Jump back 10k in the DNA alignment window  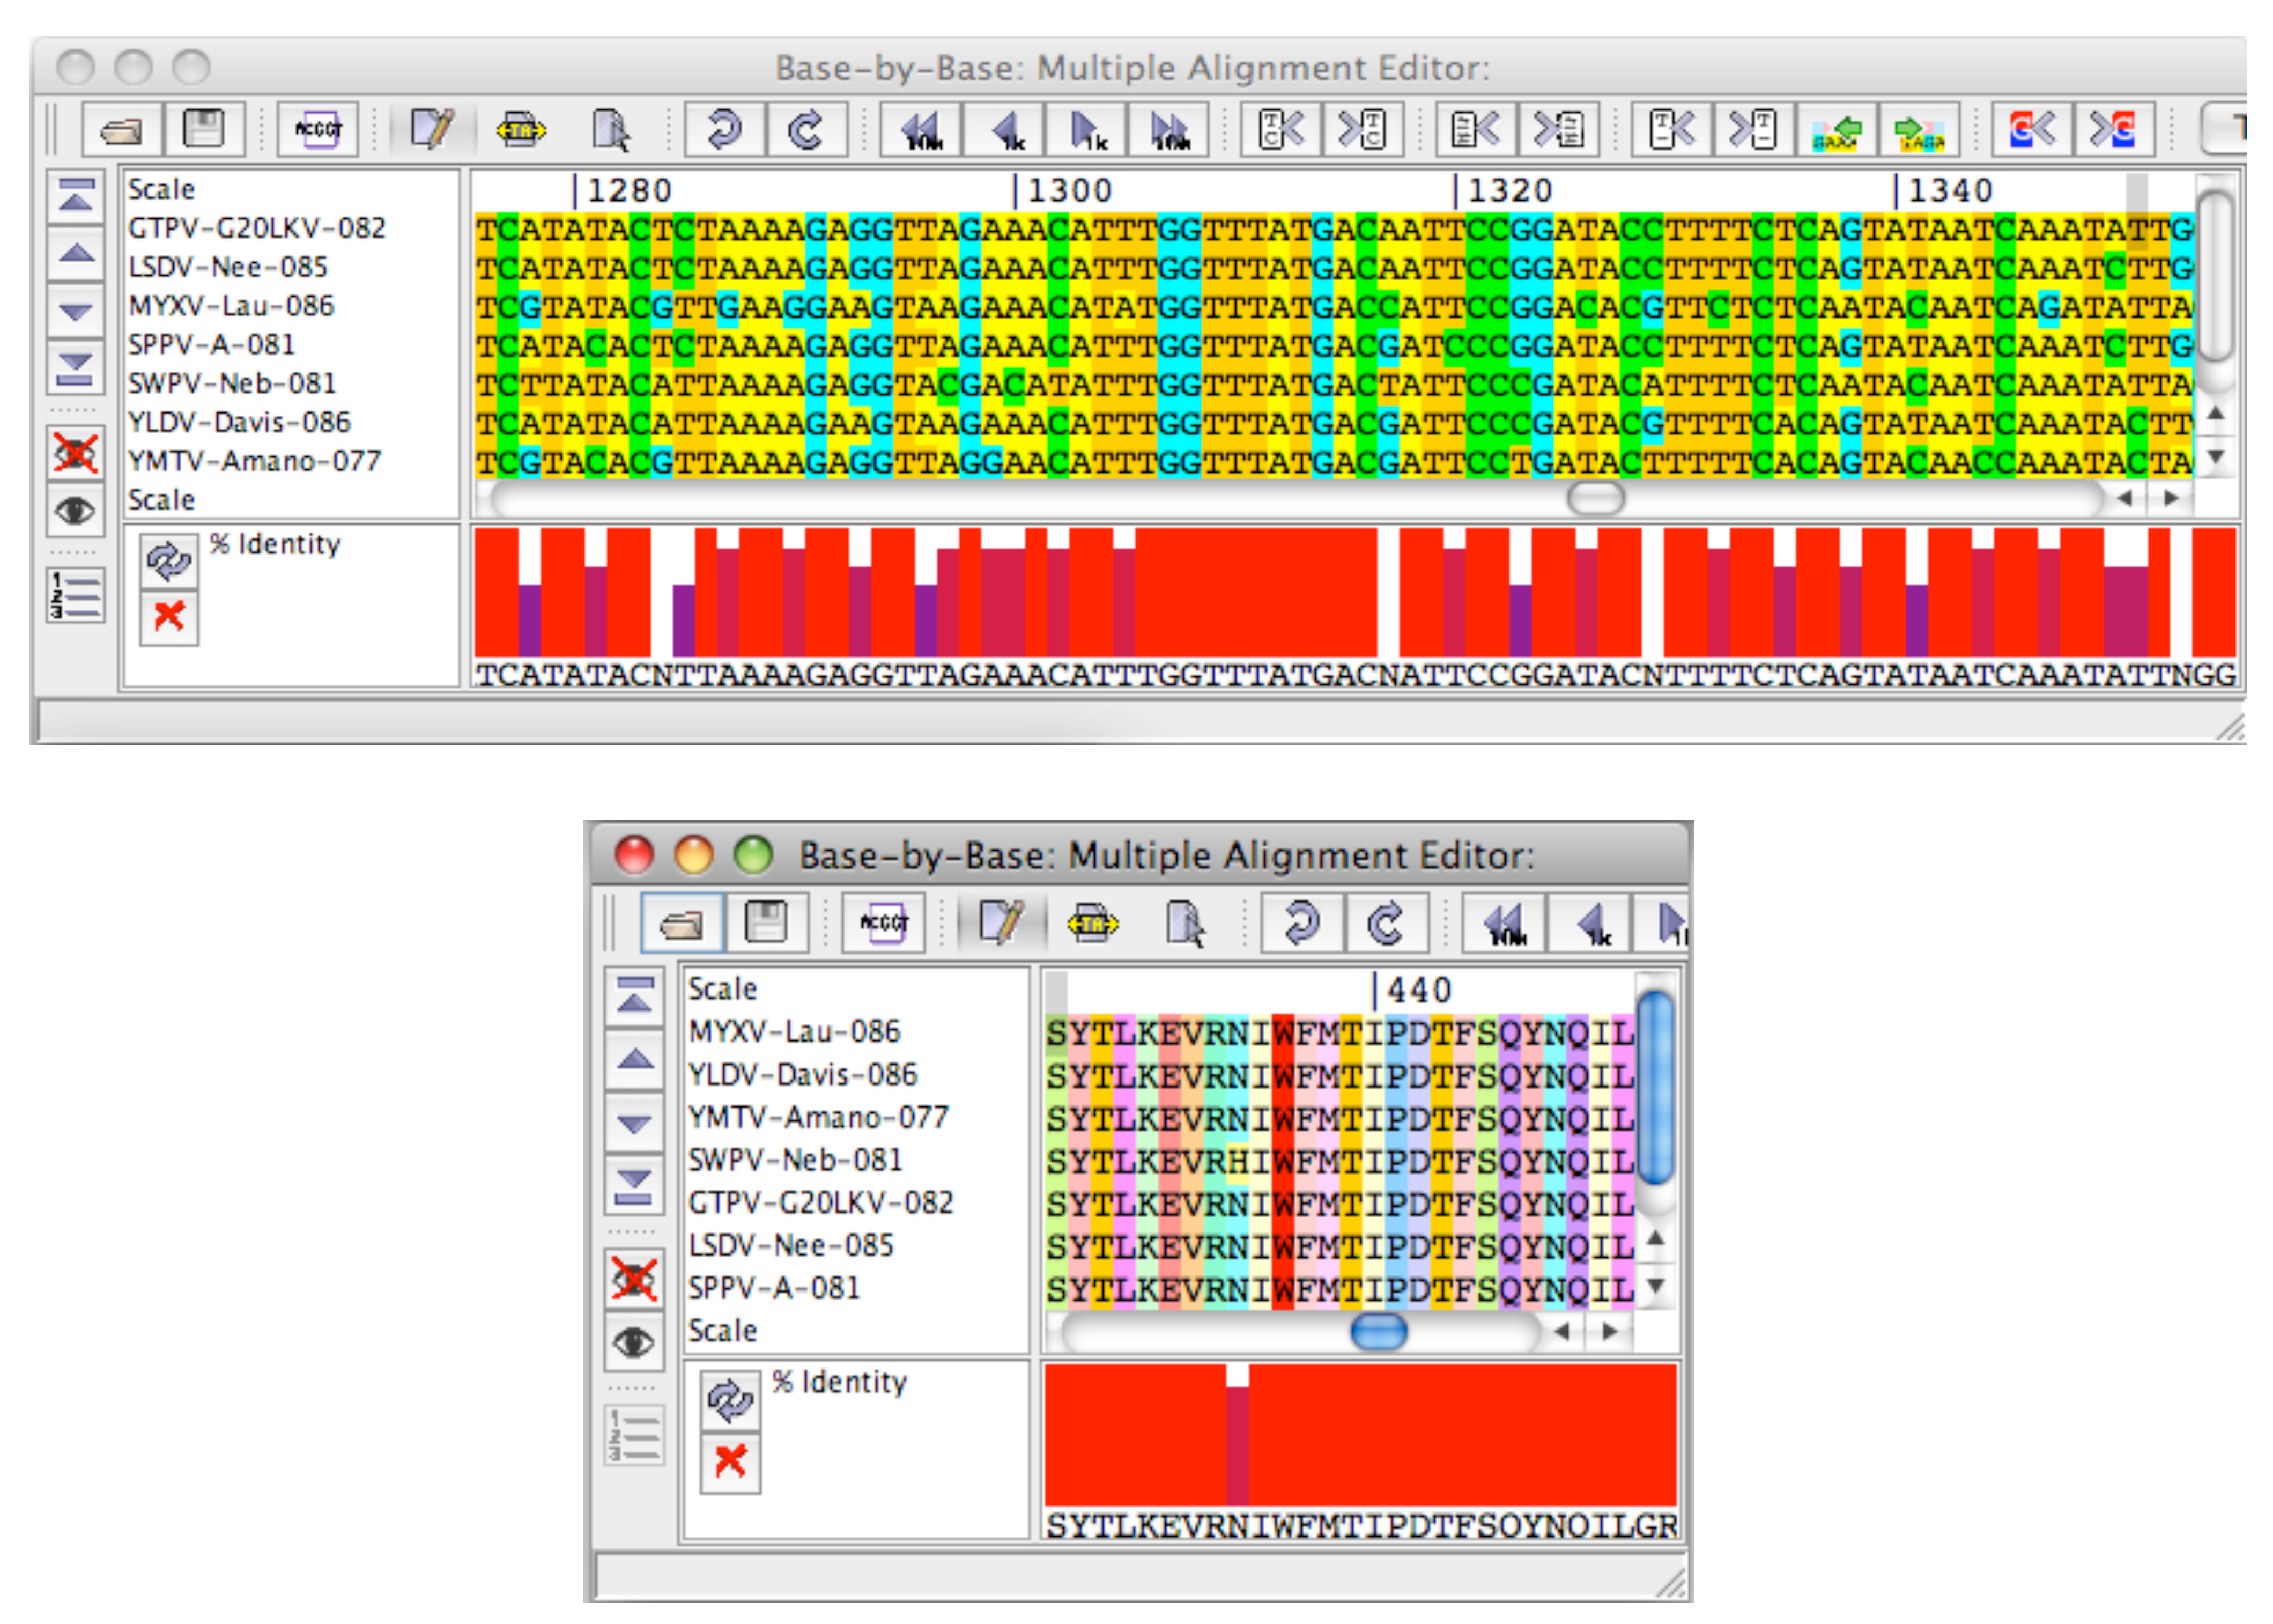coord(921,130)
